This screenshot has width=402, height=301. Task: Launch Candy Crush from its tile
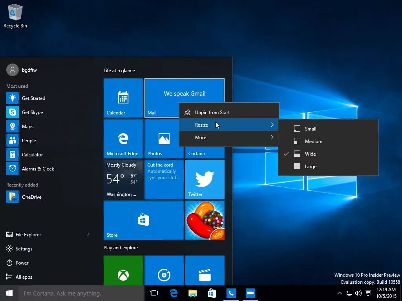[x=205, y=219]
